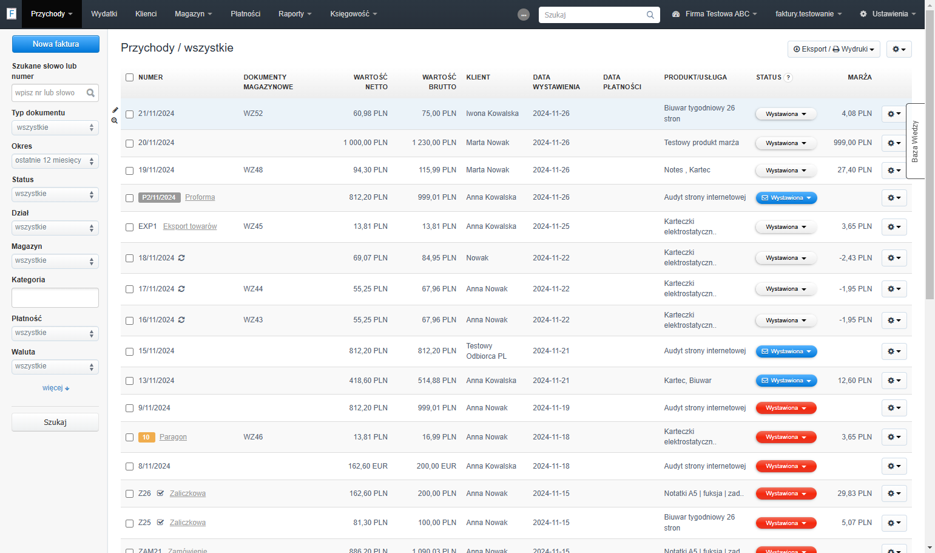Go to the Wydatki section

pyautogui.click(x=104, y=14)
